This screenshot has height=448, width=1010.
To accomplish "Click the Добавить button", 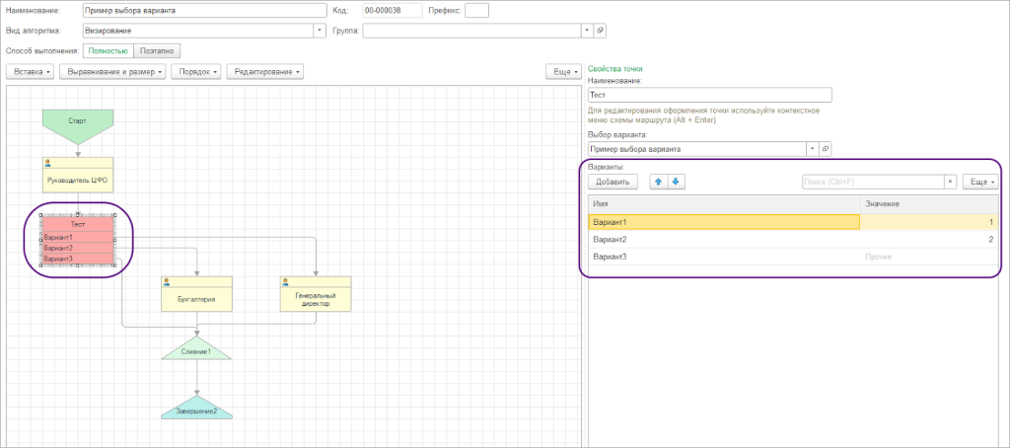I will point(613,182).
